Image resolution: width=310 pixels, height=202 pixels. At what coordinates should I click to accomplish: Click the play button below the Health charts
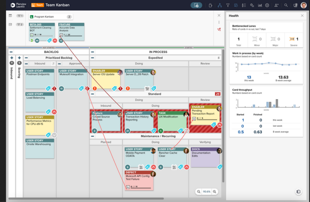point(298,192)
